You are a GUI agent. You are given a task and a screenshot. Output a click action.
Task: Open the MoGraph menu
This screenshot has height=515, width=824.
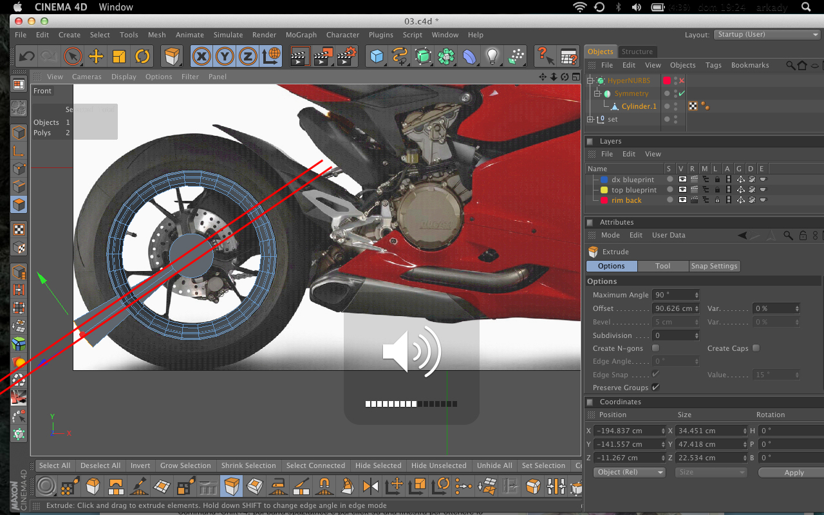coord(301,35)
